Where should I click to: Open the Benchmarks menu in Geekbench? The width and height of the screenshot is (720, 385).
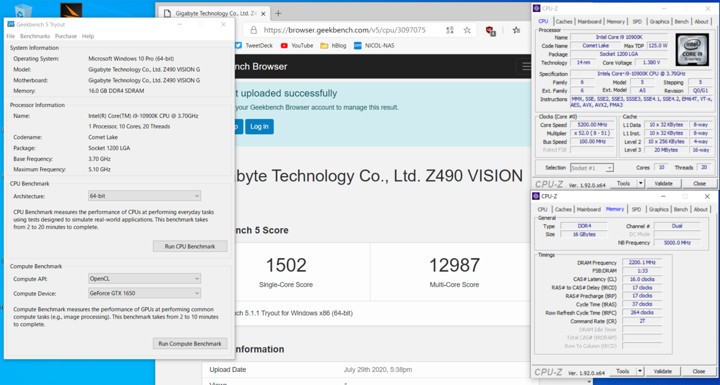[35, 36]
